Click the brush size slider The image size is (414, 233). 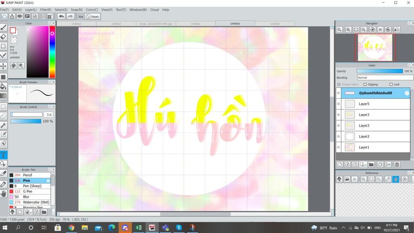pos(26,114)
